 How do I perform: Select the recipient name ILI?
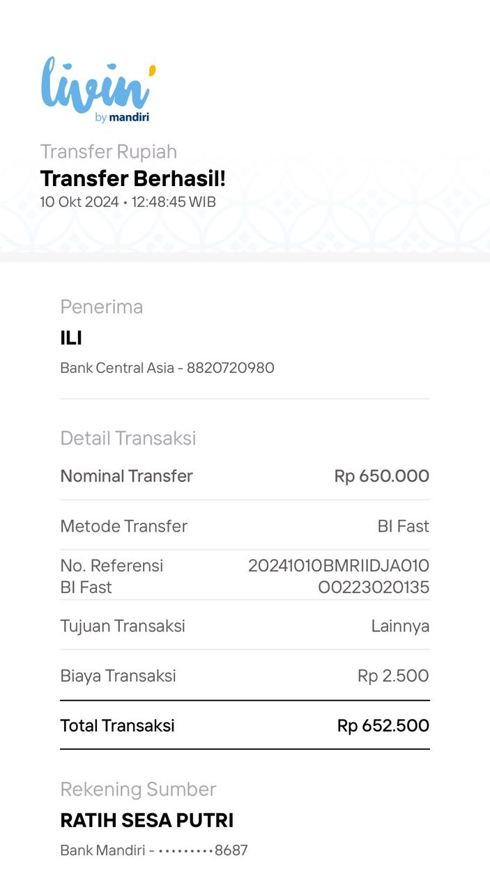71,338
